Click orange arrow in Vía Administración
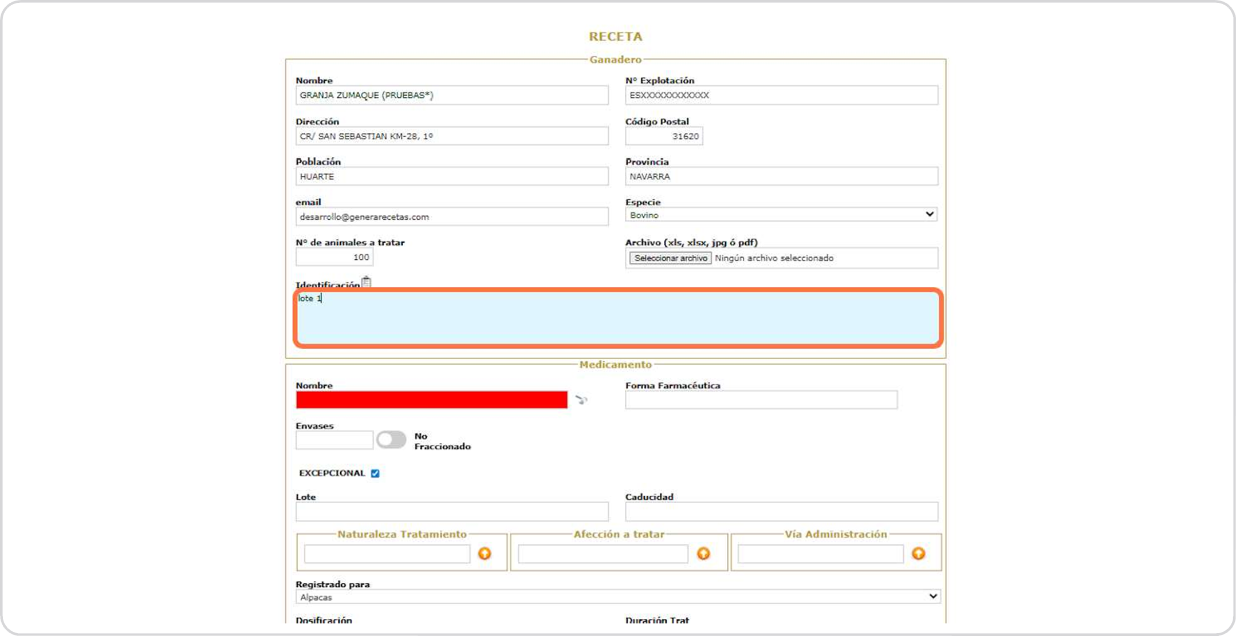Viewport: 1236px width, 636px height. tap(918, 554)
